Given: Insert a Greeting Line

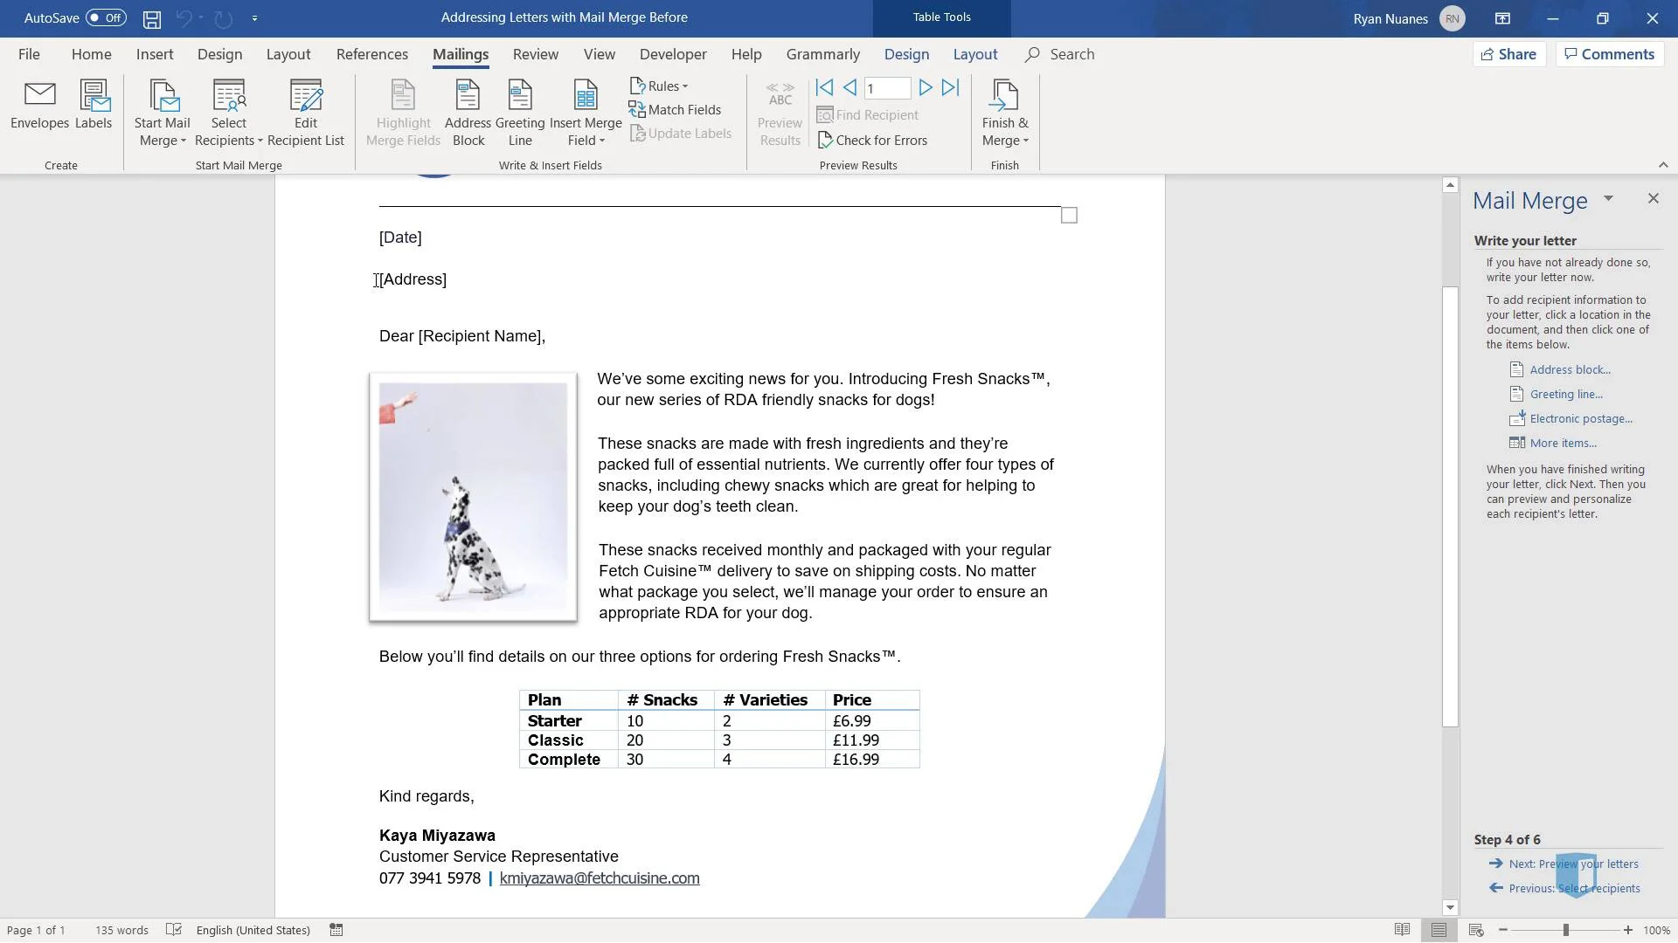Looking at the screenshot, I should coord(520,114).
